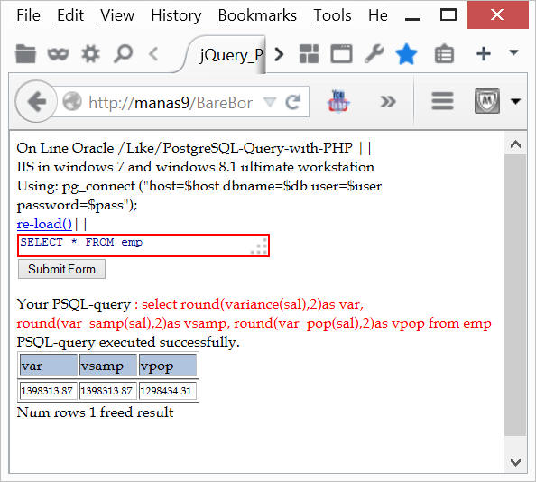Open the tab groups grid icon

coord(309,53)
